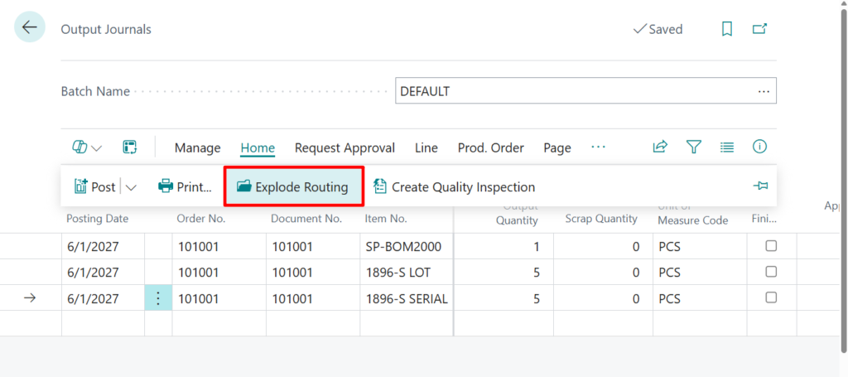The height and width of the screenshot is (377, 848).
Task: Enable Finished checkbox for 1896-S SERIAL row
Action: click(771, 297)
